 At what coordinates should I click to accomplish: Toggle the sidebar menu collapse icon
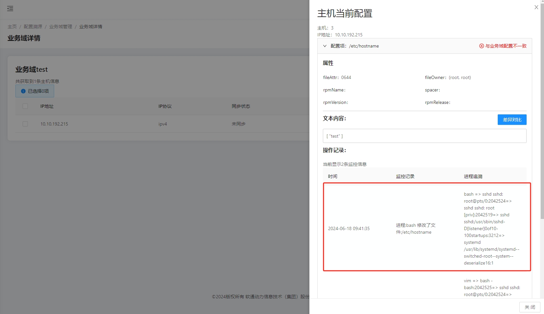tap(10, 9)
